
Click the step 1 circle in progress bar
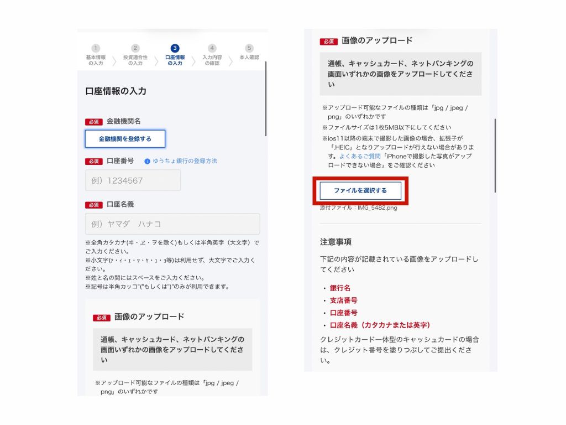[96, 49]
